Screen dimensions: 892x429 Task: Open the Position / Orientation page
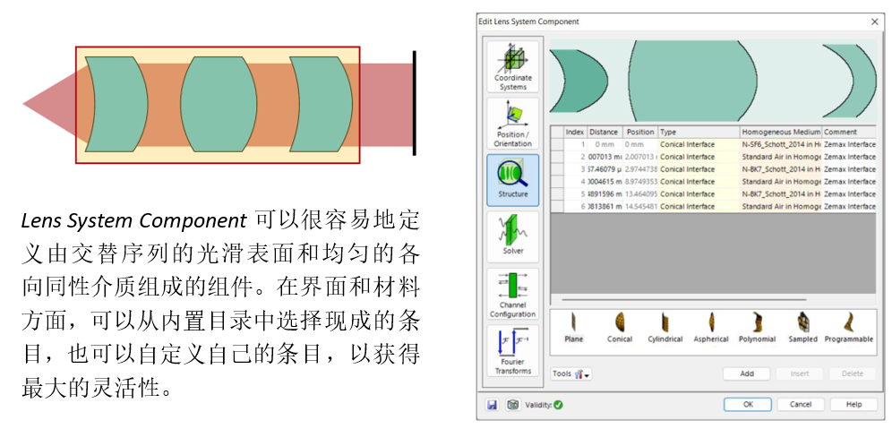click(x=512, y=124)
